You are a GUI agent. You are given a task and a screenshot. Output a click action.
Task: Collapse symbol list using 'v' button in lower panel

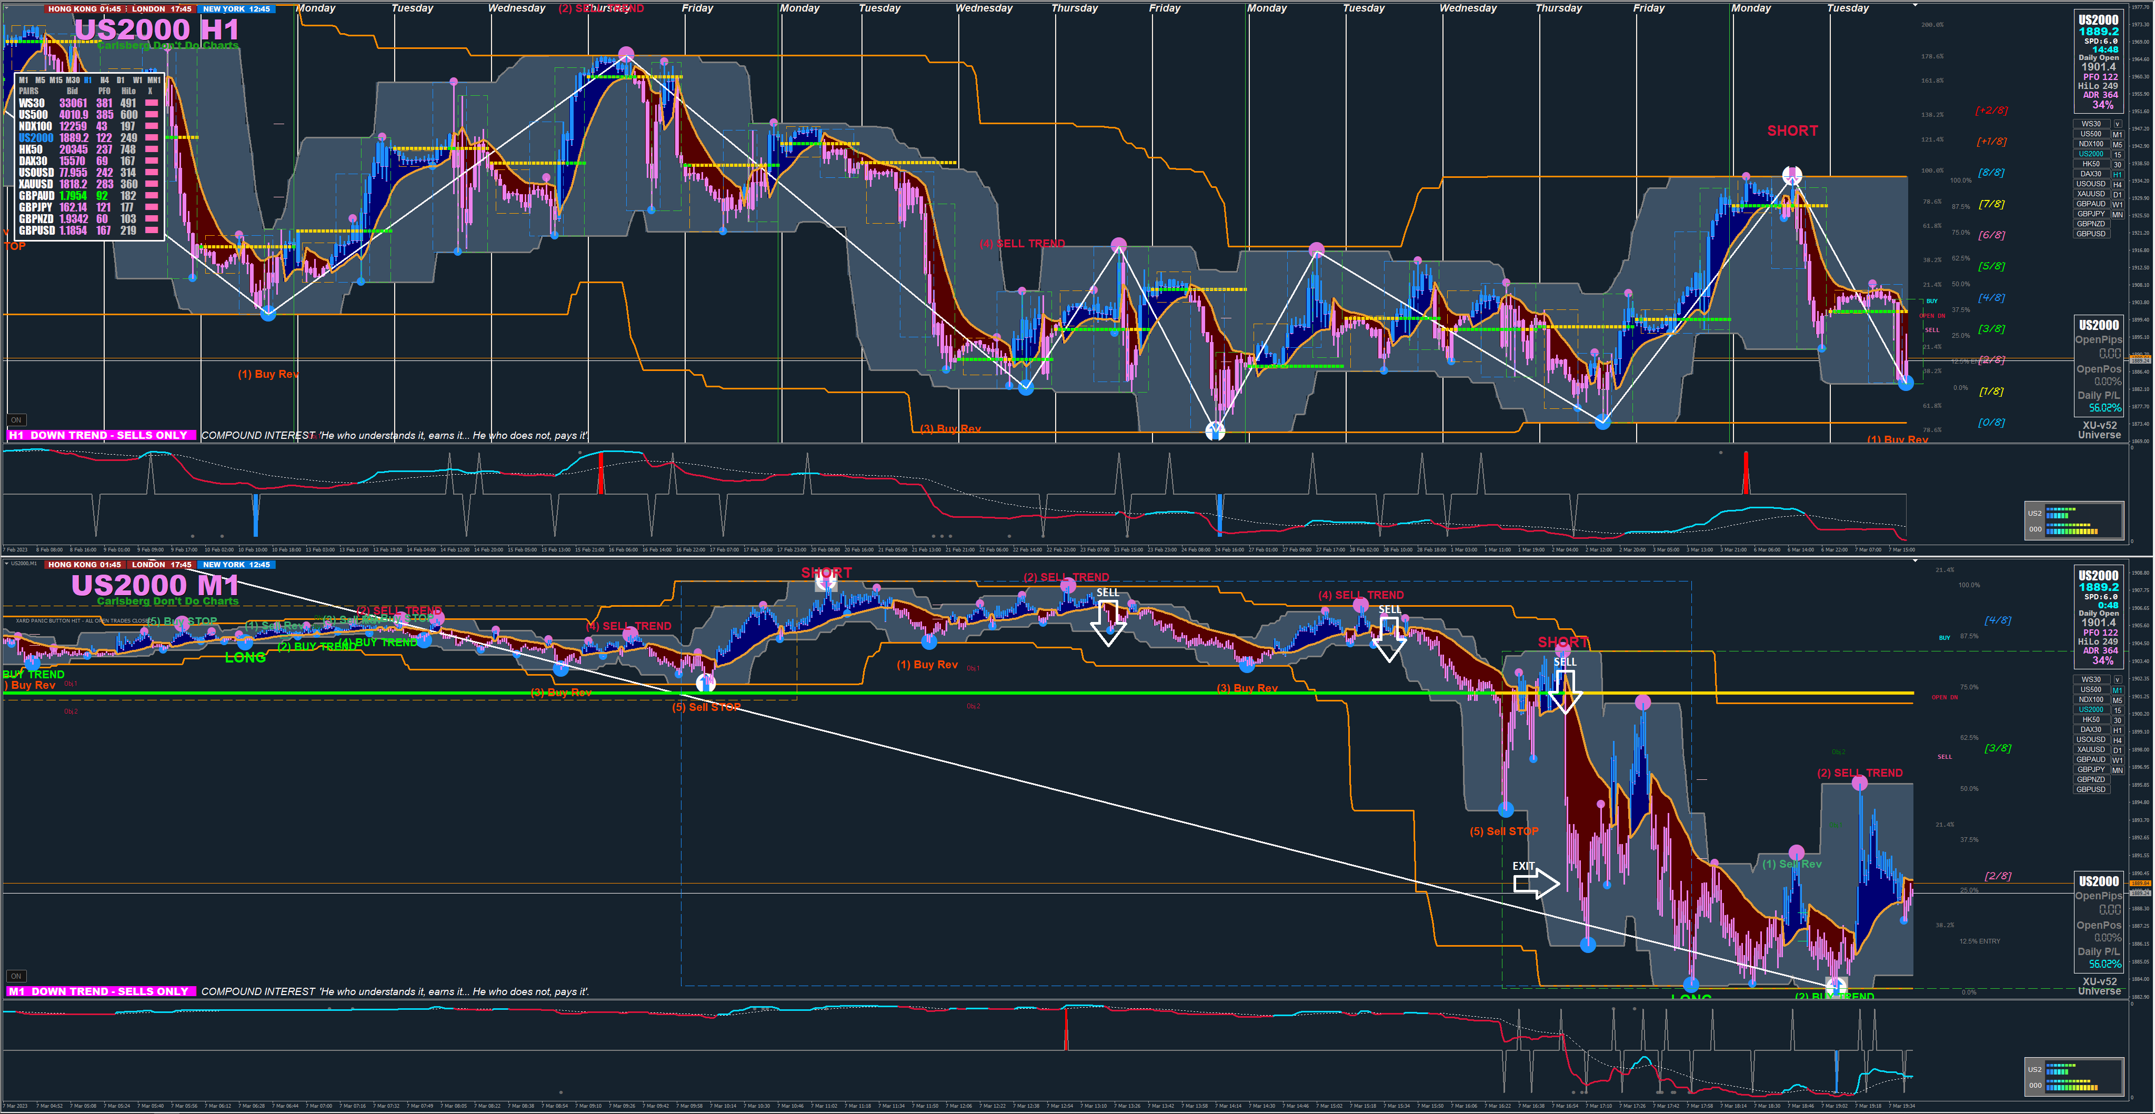tap(2117, 680)
